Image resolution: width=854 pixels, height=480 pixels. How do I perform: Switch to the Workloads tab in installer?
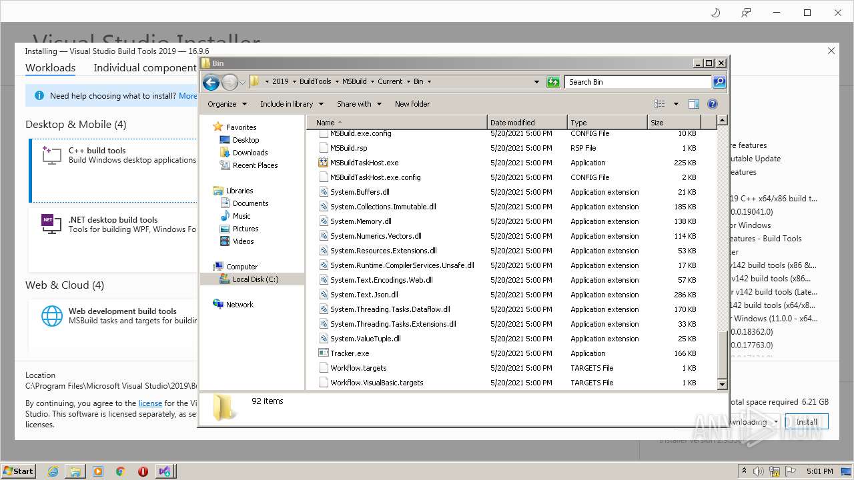[50, 68]
